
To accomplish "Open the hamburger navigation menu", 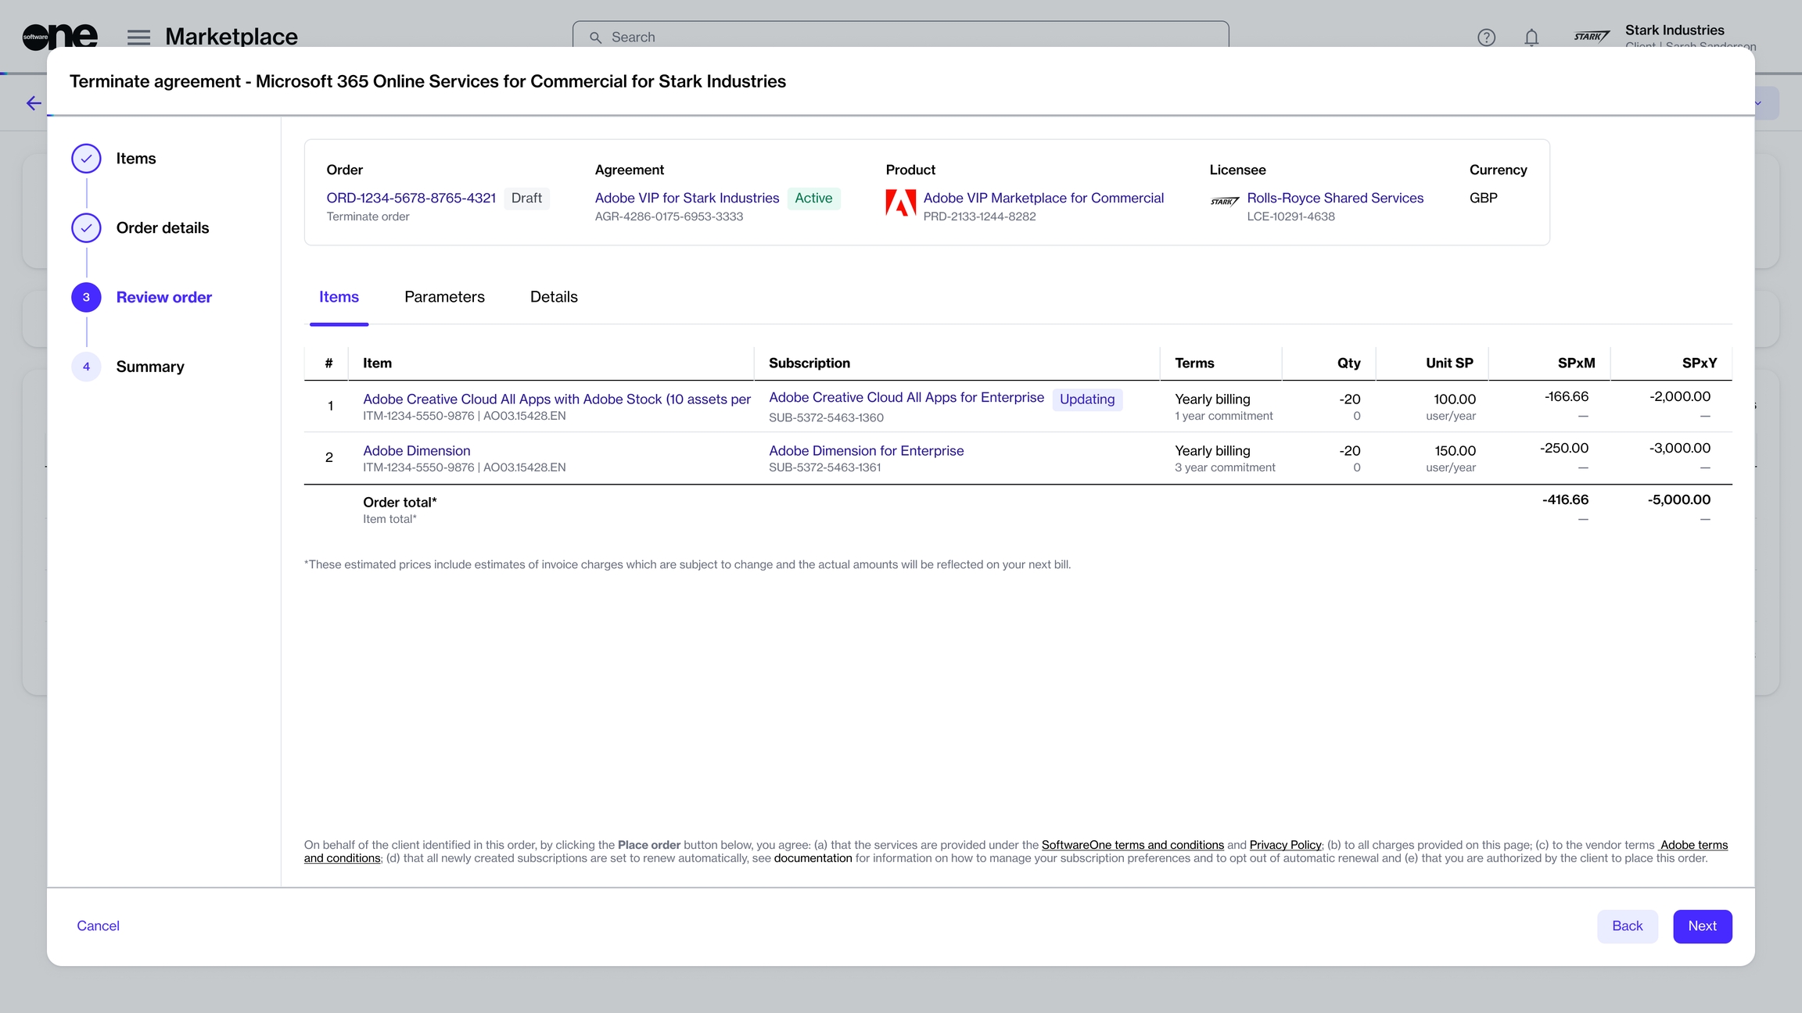I will tap(138, 37).
